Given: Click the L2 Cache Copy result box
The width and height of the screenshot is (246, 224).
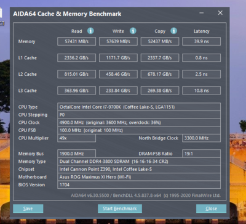Looking at the screenshot, I should 160,74.
